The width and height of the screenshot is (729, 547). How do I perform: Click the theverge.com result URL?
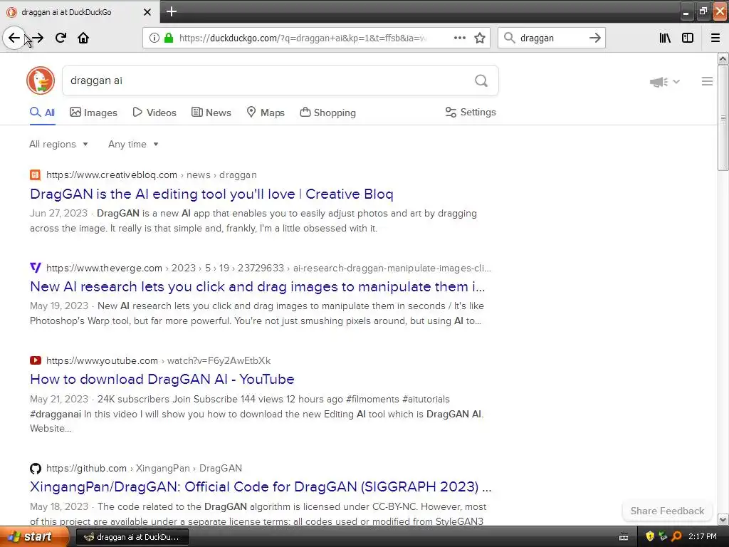(268, 268)
